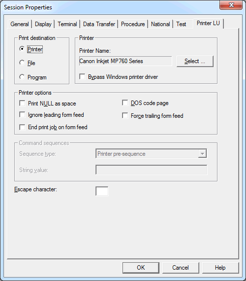This screenshot has width=246, height=281.
Task: Close the Session Properties dialog
Action: tap(231, 5)
